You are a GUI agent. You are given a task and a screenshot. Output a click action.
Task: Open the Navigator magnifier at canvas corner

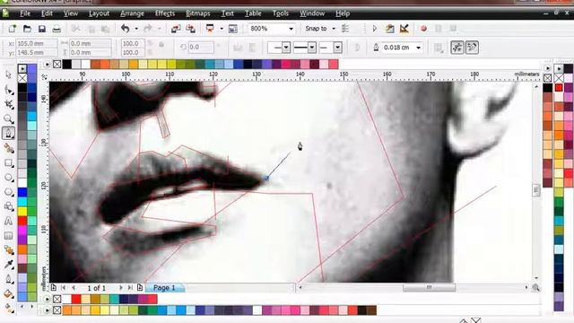[x=535, y=287]
